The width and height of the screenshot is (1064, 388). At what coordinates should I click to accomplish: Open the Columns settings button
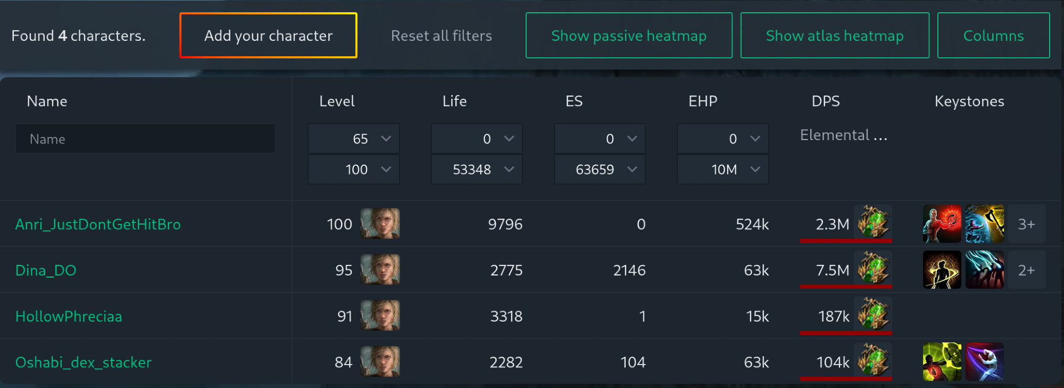[x=993, y=36]
